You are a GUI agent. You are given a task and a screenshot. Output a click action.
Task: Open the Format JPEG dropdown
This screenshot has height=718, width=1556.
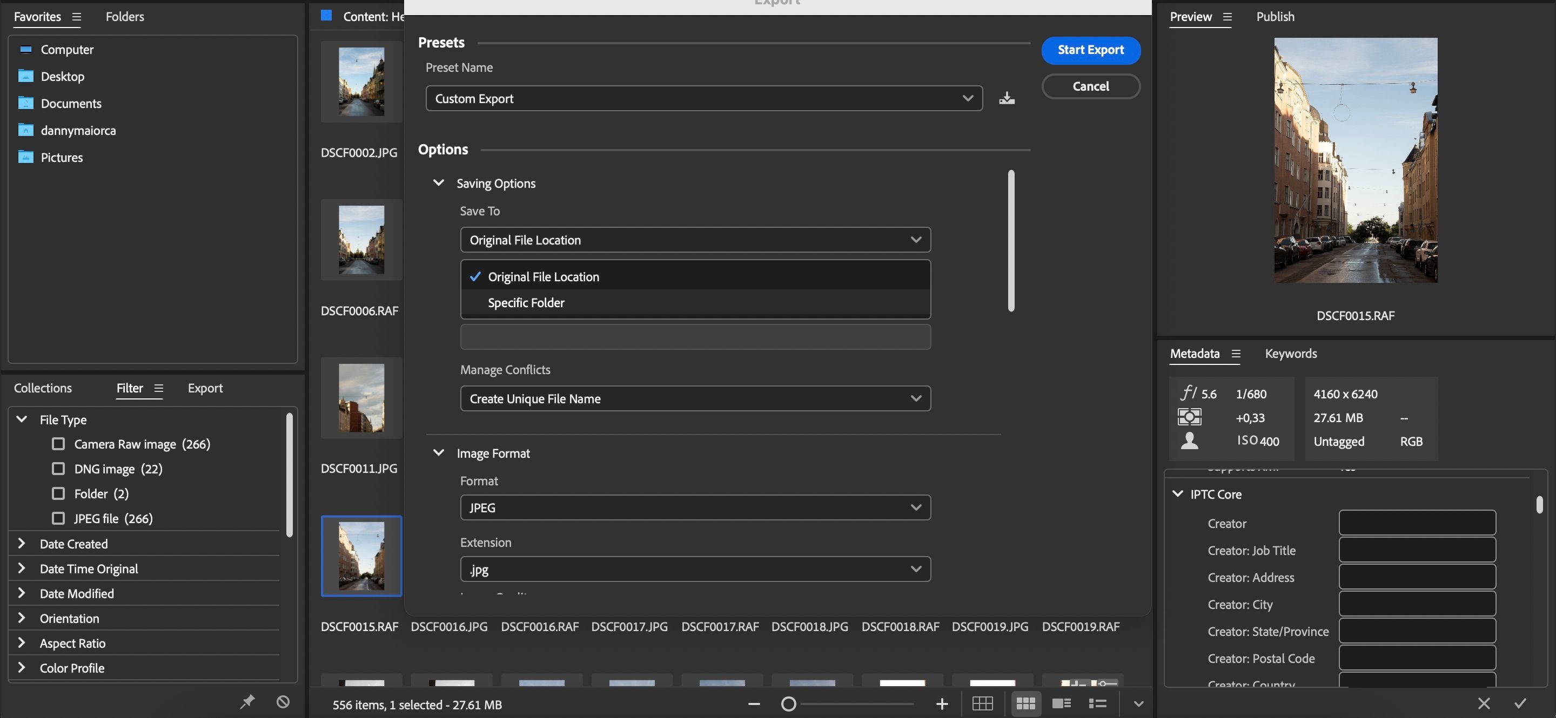coord(695,507)
